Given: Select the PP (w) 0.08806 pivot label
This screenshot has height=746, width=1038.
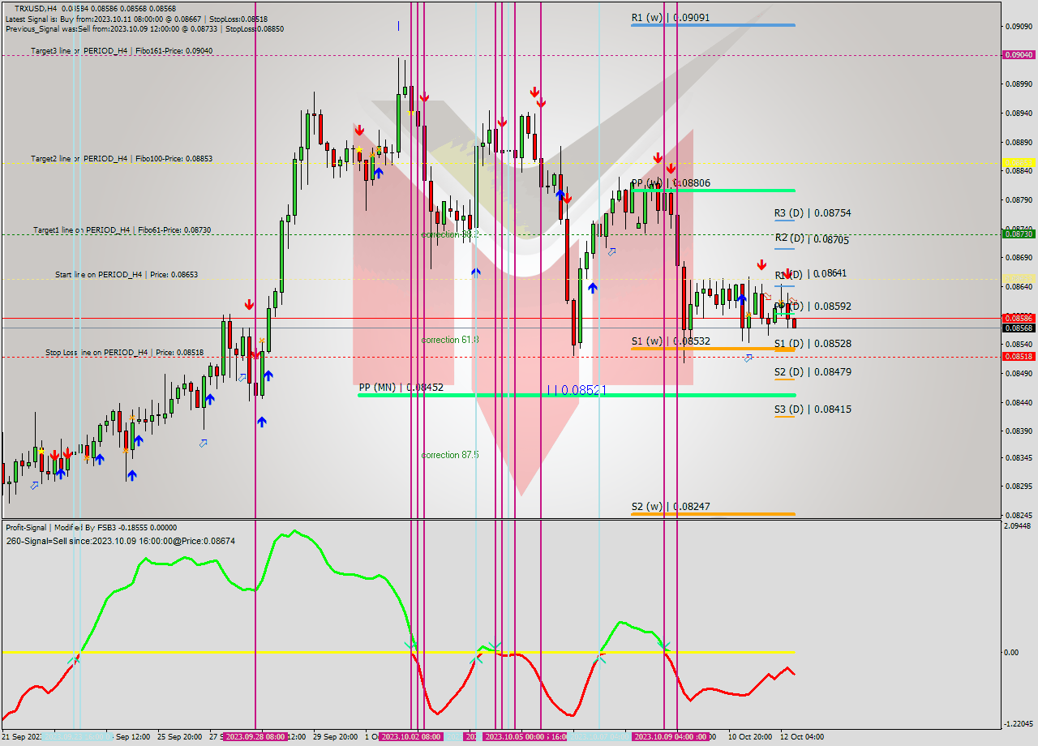Looking at the screenshot, I should click(x=671, y=183).
